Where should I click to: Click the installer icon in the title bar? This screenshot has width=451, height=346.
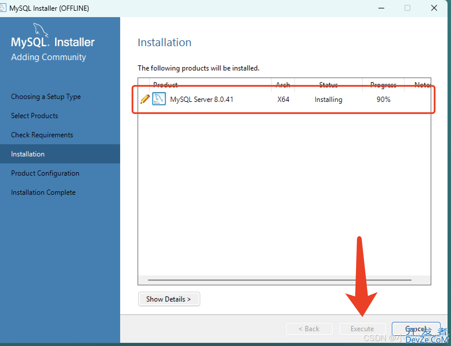[3, 8]
